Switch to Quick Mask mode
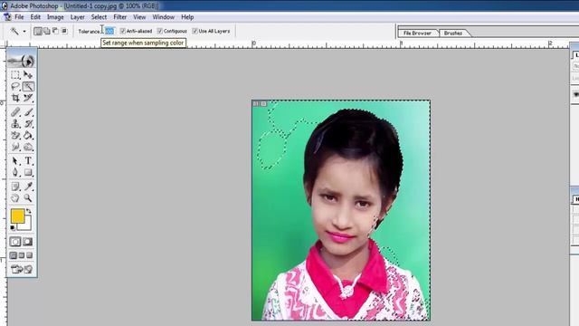 (x=28, y=242)
